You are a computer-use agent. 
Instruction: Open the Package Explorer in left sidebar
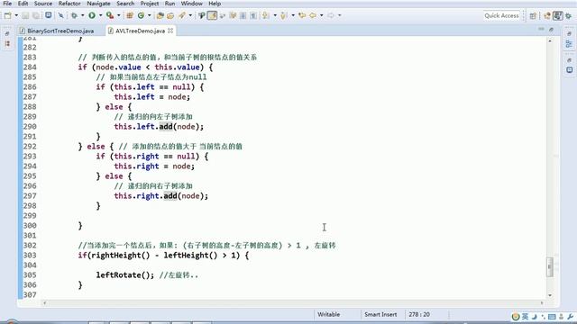(x=7, y=43)
